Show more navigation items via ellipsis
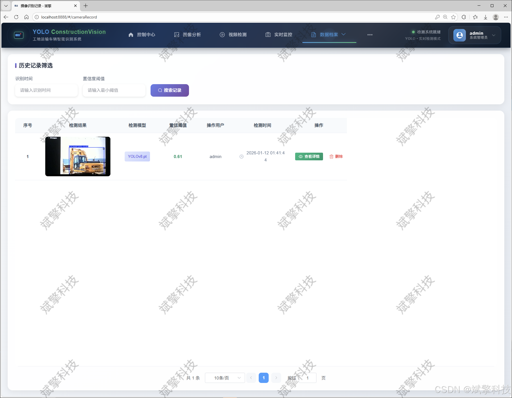Screen dimensions: 512x398 click(x=370, y=35)
